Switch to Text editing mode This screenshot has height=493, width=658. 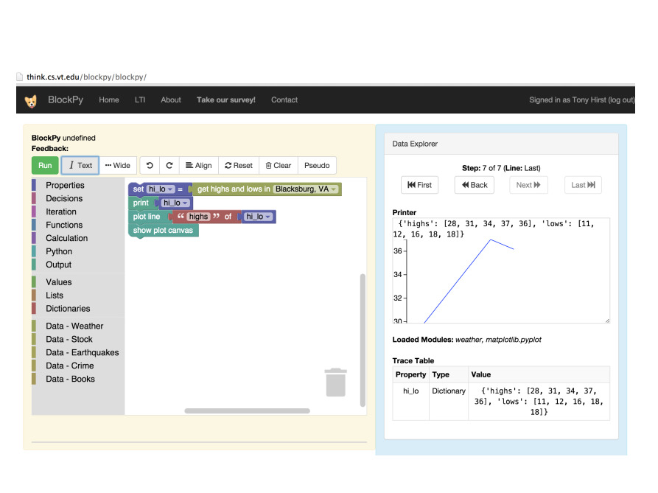coord(80,165)
